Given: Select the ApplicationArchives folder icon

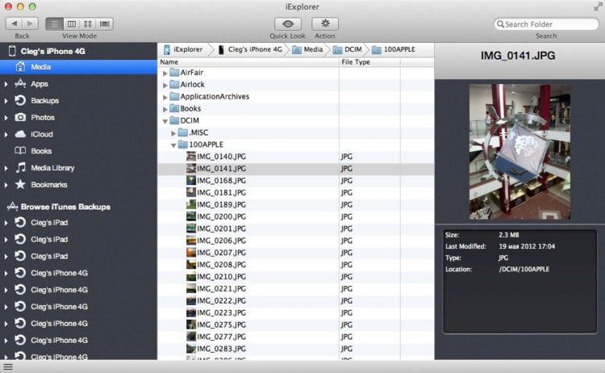Looking at the screenshot, I should 174,96.
